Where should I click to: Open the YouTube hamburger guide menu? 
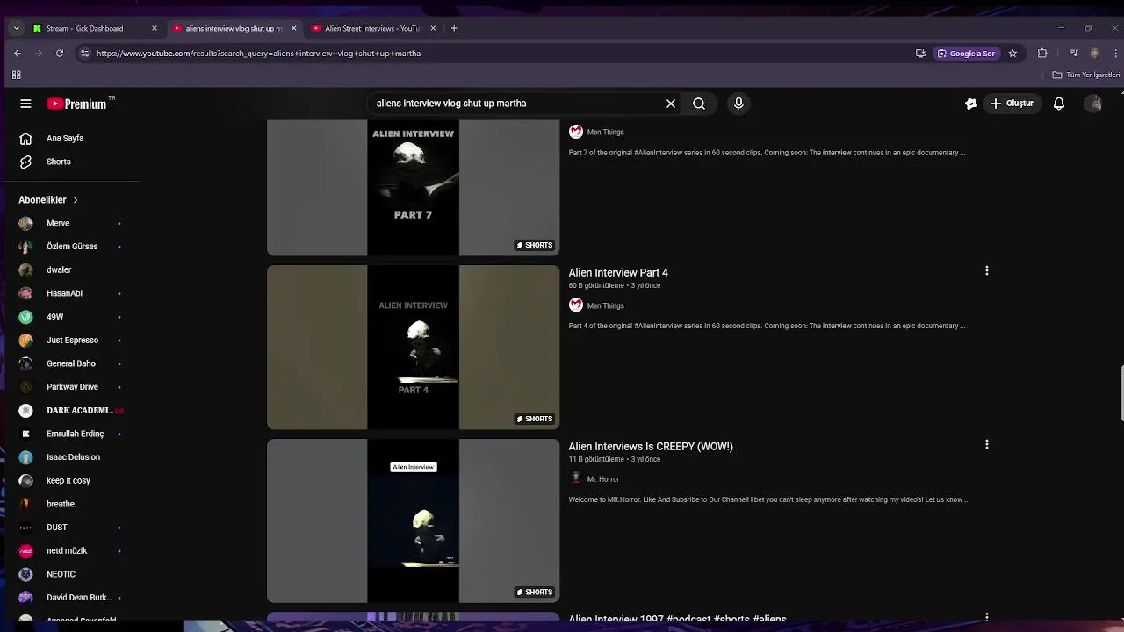[25, 104]
